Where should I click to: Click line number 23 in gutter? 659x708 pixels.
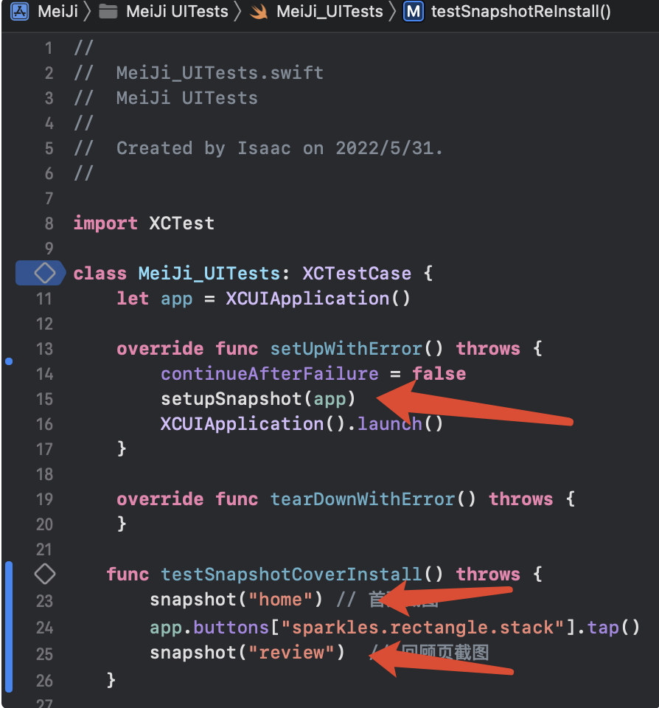(x=45, y=601)
